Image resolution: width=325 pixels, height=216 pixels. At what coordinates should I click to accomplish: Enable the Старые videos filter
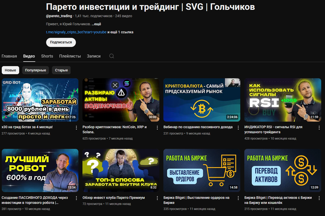click(x=61, y=70)
